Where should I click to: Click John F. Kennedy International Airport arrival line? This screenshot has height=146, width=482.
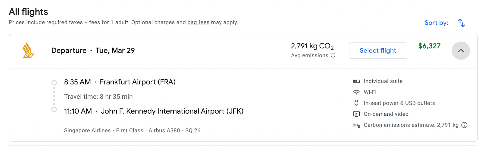point(154,111)
